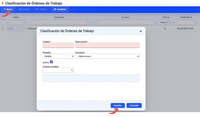This screenshot has height=117, width=200.
Task: Click the 06/04/2025 16:40 modified cell
Action: coord(185,28)
